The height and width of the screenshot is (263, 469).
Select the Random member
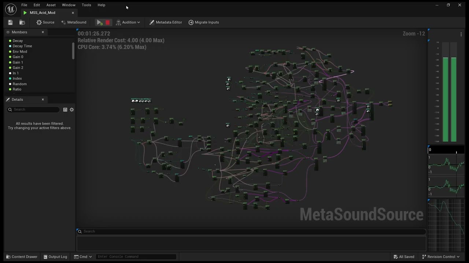point(20,84)
